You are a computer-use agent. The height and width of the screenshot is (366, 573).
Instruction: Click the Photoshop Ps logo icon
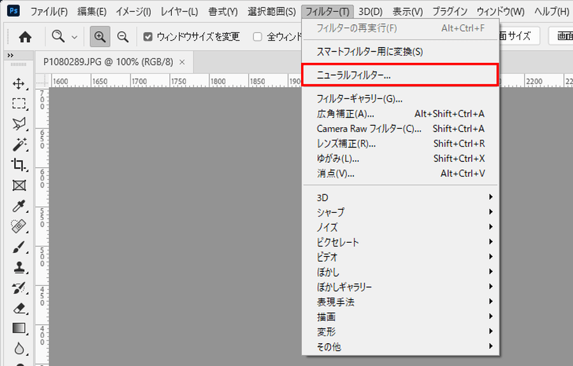pos(13,11)
